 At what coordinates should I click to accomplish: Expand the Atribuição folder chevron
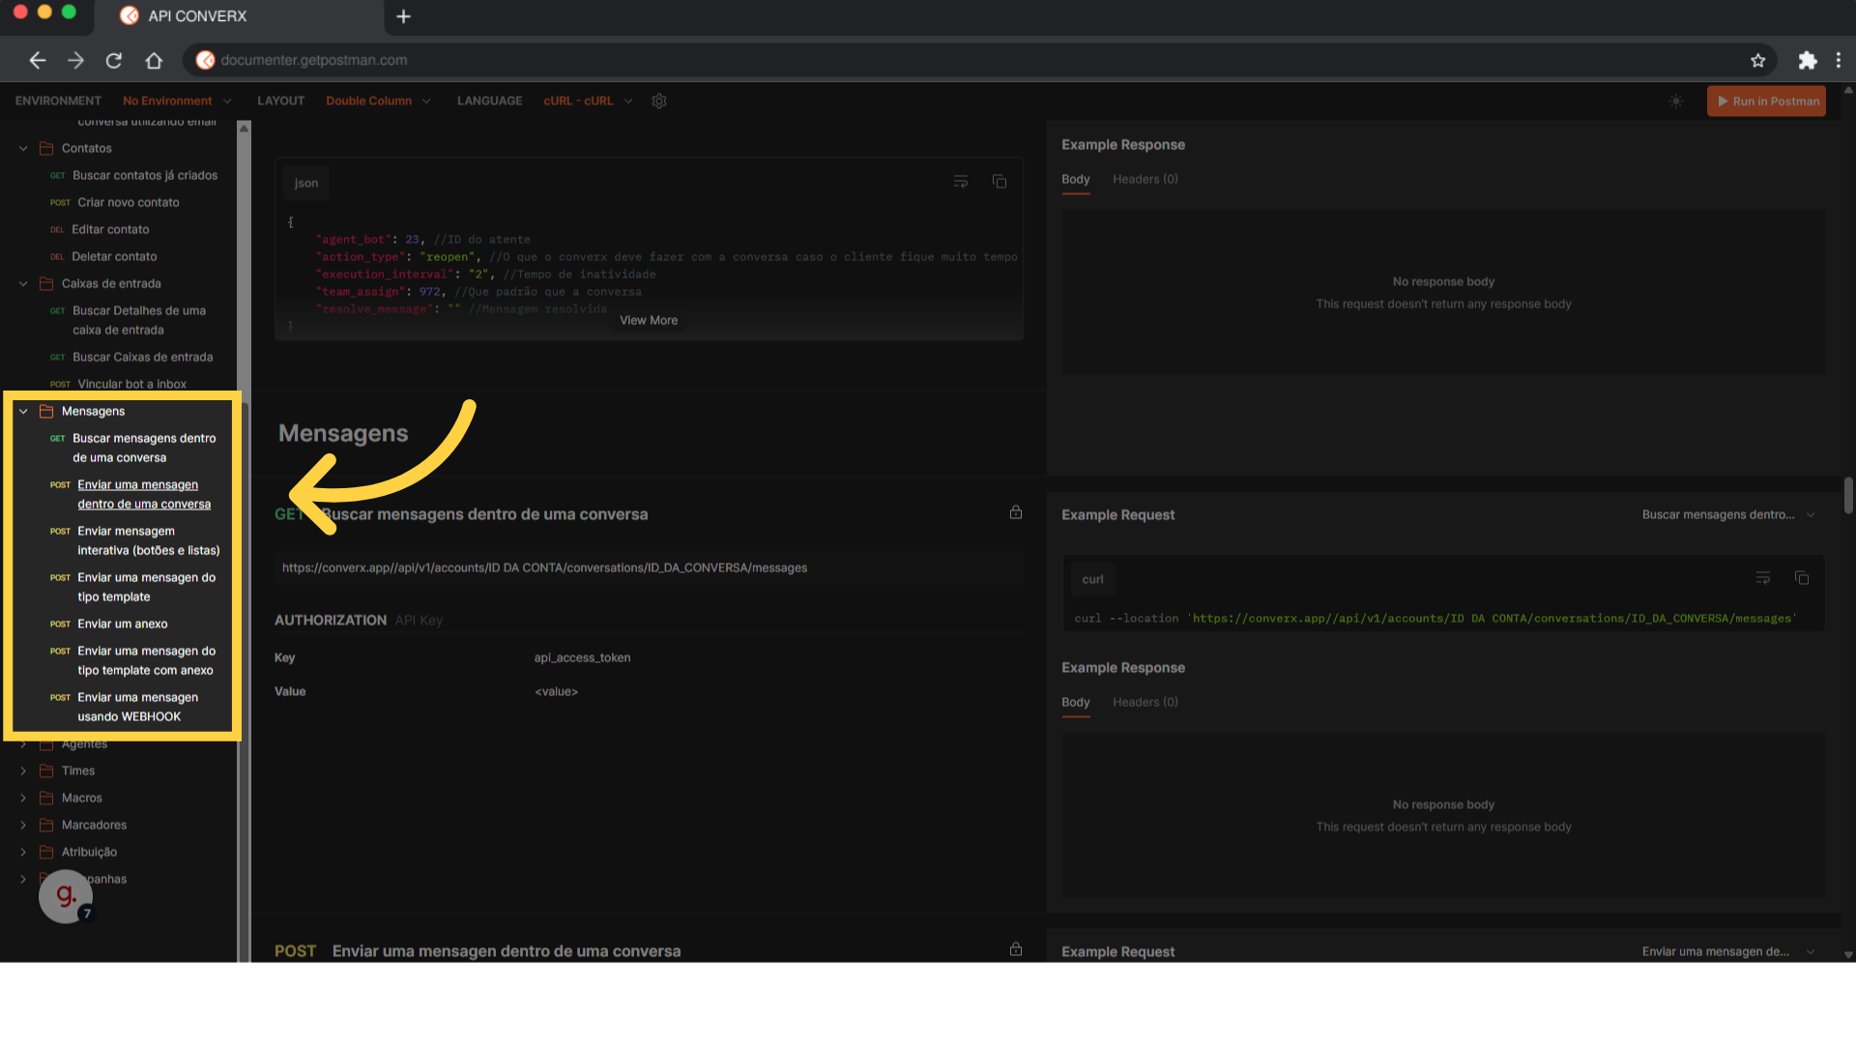pyautogui.click(x=23, y=852)
